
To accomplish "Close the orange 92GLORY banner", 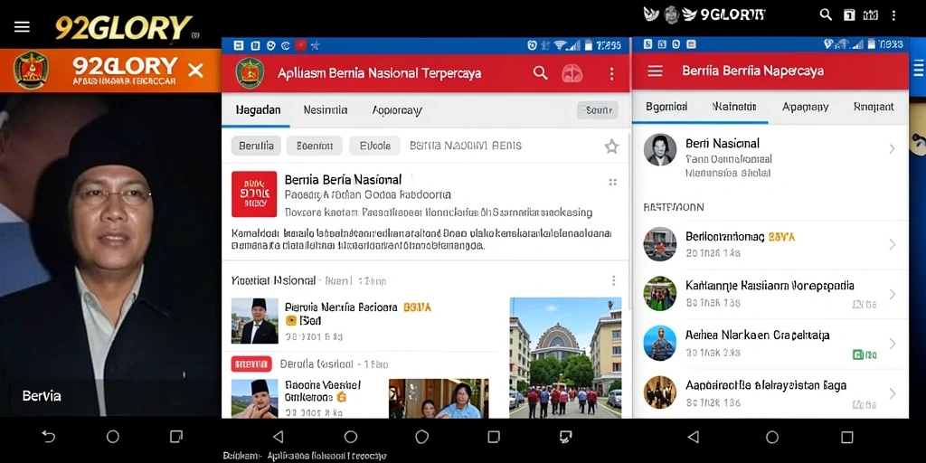I will click(x=195, y=71).
